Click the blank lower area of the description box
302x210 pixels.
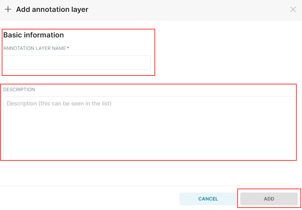pos(150,143)
